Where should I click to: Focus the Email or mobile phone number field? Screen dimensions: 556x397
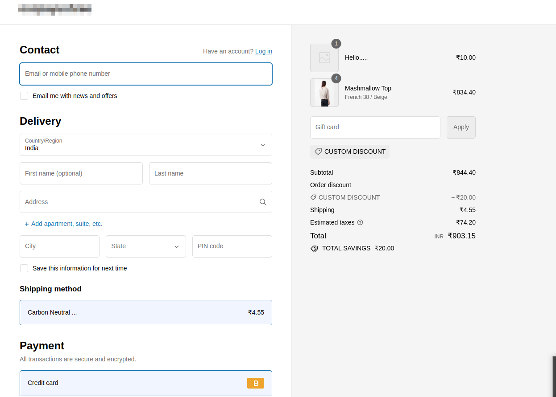[x=146, y=74]
